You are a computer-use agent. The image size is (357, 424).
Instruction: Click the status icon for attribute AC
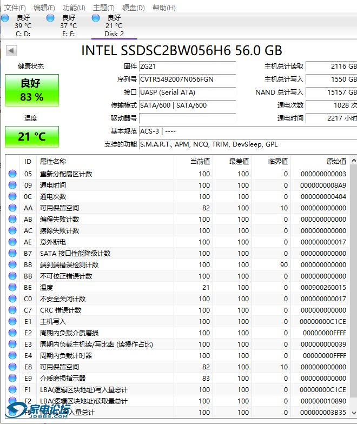(12, 230)
